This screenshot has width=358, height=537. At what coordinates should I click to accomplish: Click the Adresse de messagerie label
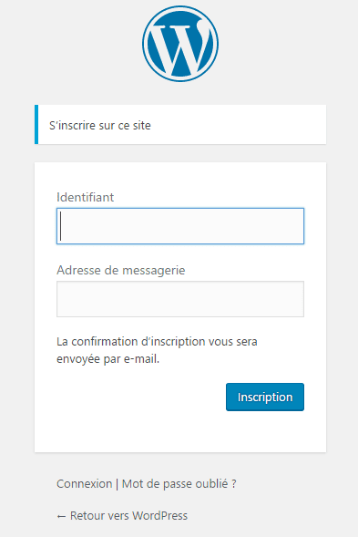pyautogui.click(x=121, y=270)
